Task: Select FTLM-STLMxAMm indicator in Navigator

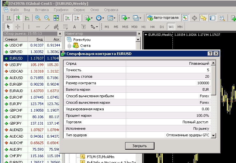Action: coord(100,157)
